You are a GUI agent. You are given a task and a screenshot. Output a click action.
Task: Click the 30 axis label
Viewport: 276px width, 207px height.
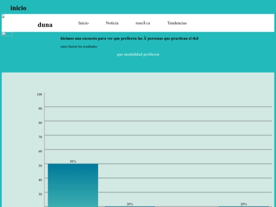tap(40, 194)
